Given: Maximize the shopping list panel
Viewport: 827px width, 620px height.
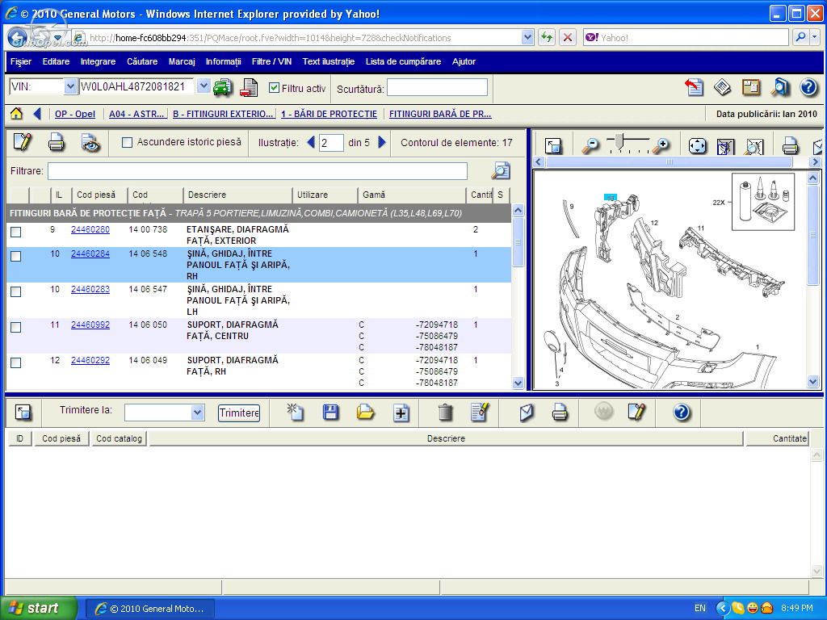Looking at the screenshot, I should coord(23,413).
